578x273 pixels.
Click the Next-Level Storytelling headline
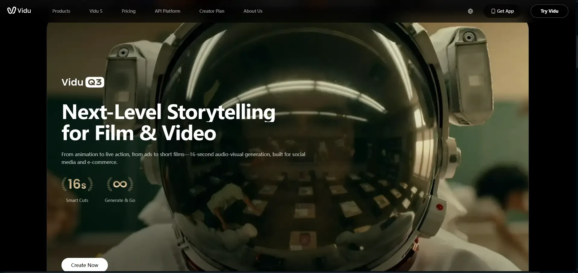pyautogui.click(x=168, y=122)
